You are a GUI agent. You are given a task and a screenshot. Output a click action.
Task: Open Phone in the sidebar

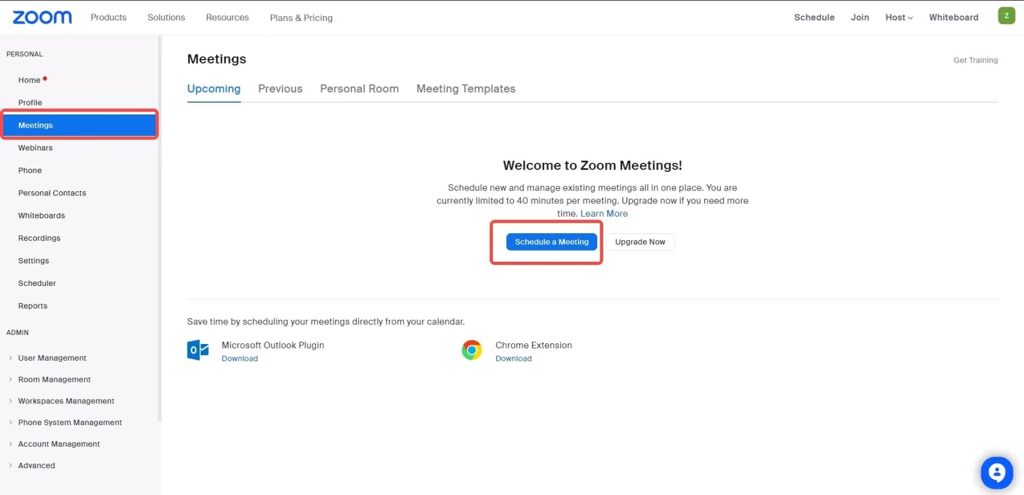pyautogui.click(x=30, y=171)
